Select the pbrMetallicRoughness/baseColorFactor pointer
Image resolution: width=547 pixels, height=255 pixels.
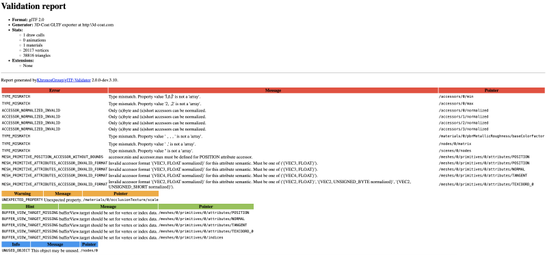(491, 136)
